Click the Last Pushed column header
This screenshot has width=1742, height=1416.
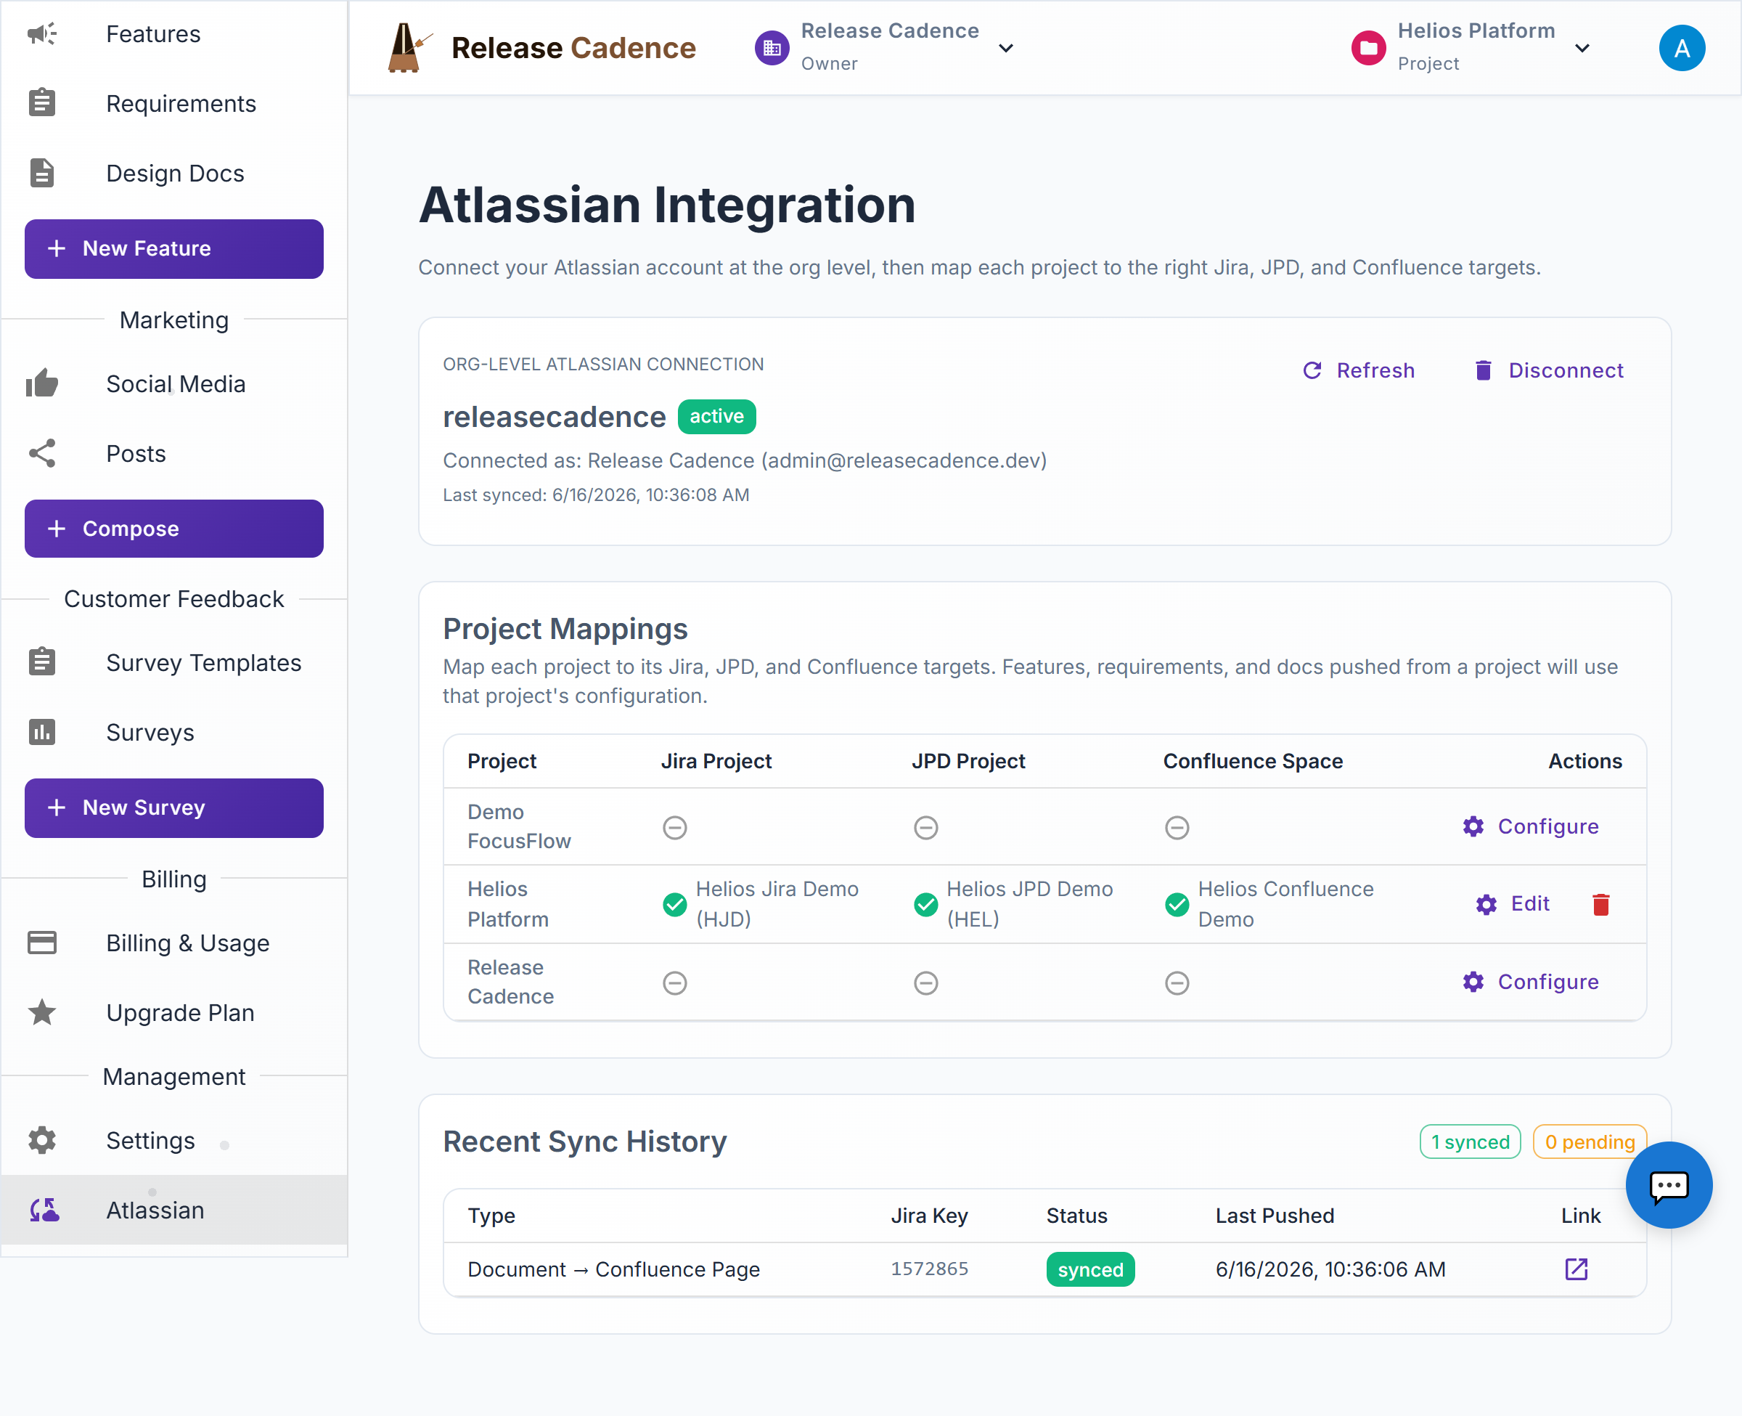pos(1274,1216)
